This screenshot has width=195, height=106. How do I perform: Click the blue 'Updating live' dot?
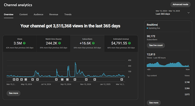tap(147, 28)
